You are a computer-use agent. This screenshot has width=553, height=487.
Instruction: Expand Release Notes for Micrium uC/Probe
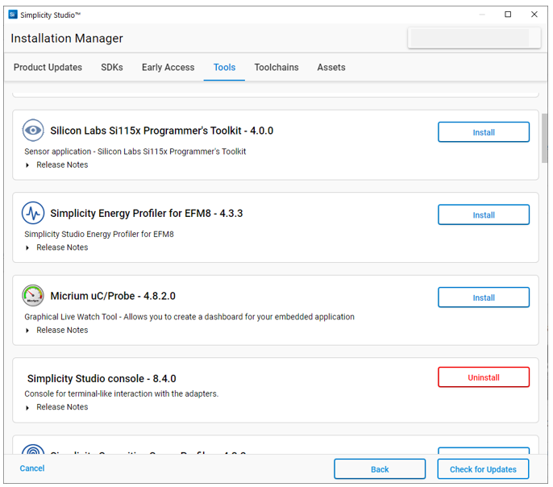[x=27, y=330]
